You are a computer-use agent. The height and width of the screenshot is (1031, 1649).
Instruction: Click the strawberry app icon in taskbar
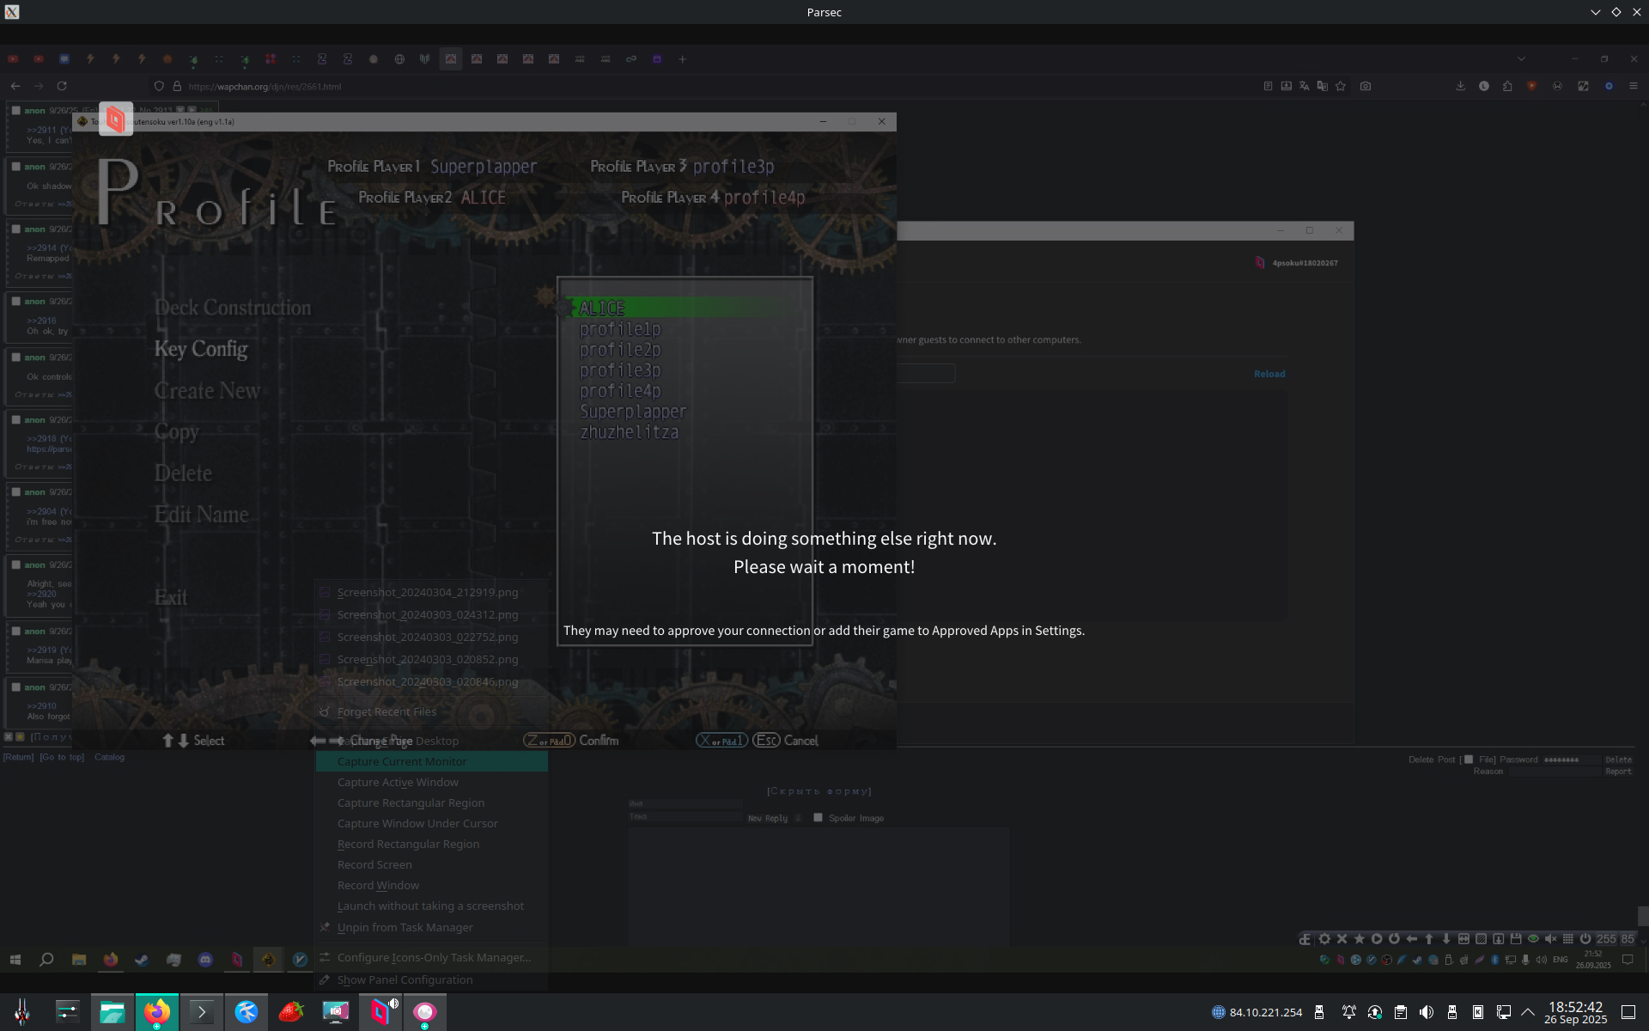coord(291,1012)
